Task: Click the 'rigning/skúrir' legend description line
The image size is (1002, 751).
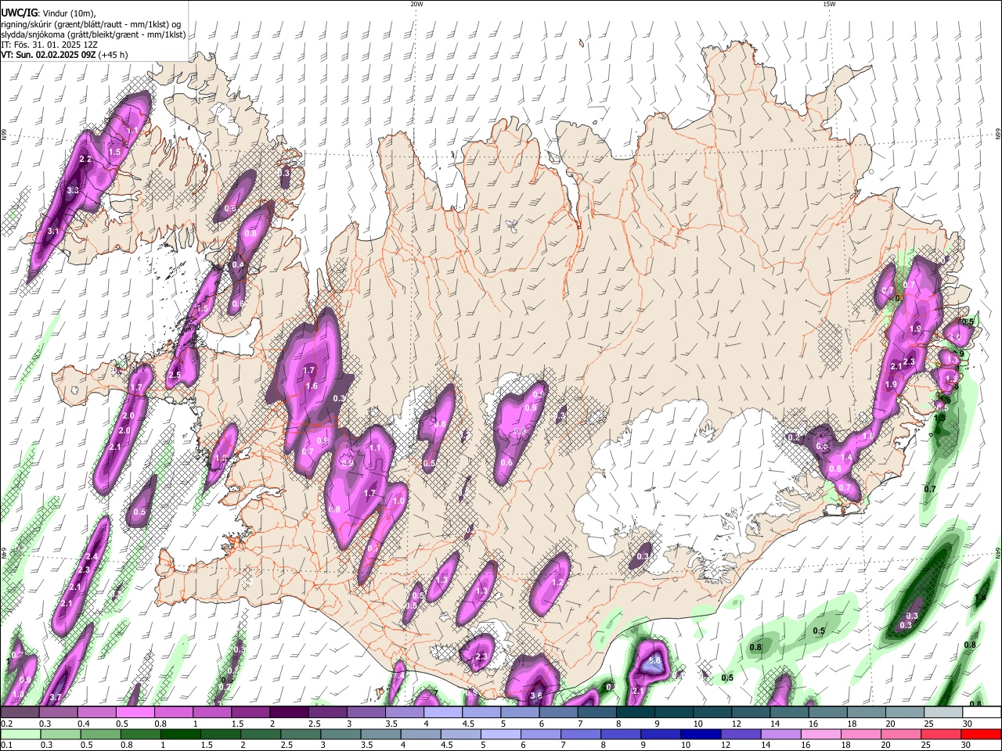Action: (92, 24)
